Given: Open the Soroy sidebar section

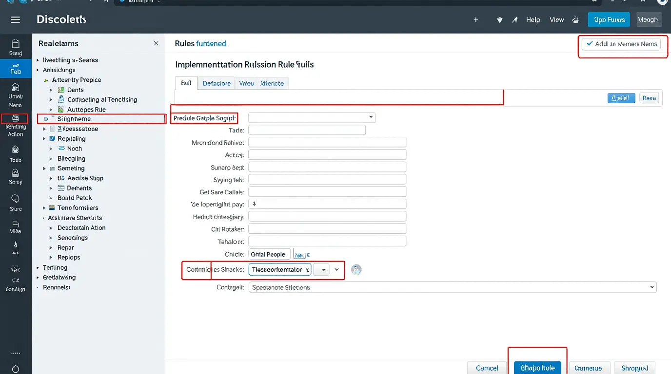Looking at the screenshot, I should [16, 176].
